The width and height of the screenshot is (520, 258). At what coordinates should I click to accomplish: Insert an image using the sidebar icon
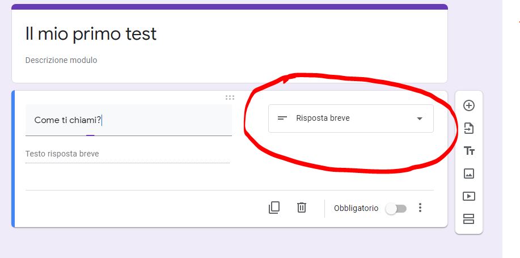pyautogui.click(x=469, y=174)
